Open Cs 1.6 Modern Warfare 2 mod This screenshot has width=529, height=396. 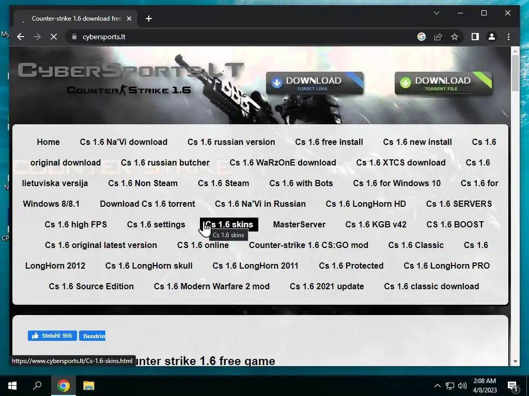tap(211, 286)
